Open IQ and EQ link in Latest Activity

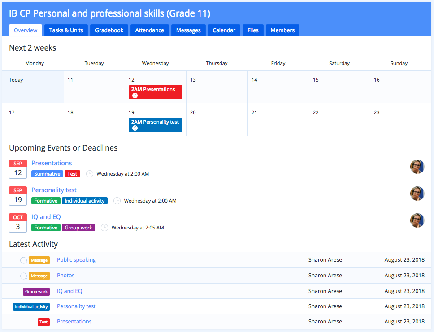[x=69, y=291]
